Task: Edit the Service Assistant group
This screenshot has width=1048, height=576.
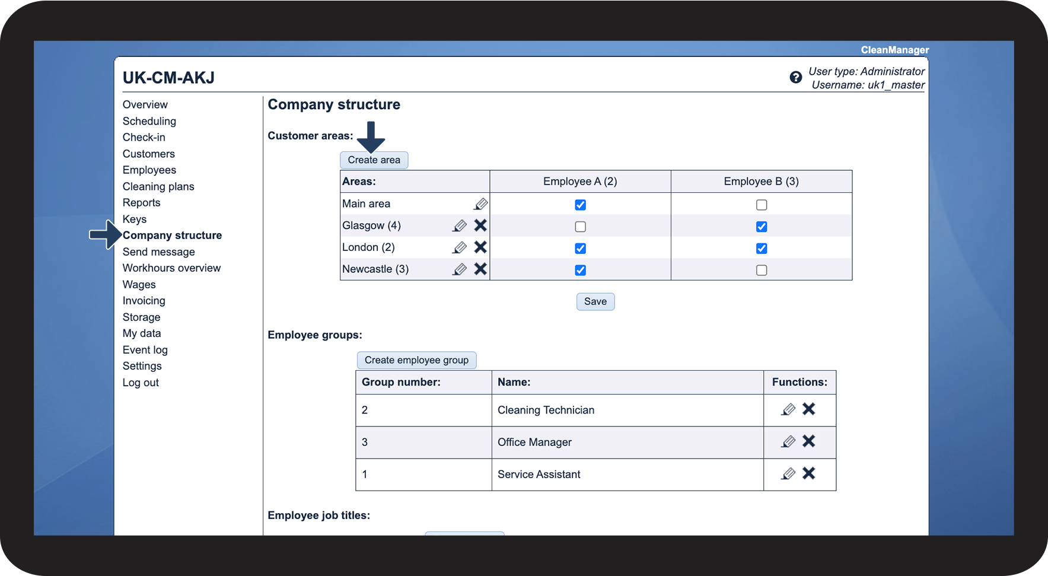Action: point(788,473)
